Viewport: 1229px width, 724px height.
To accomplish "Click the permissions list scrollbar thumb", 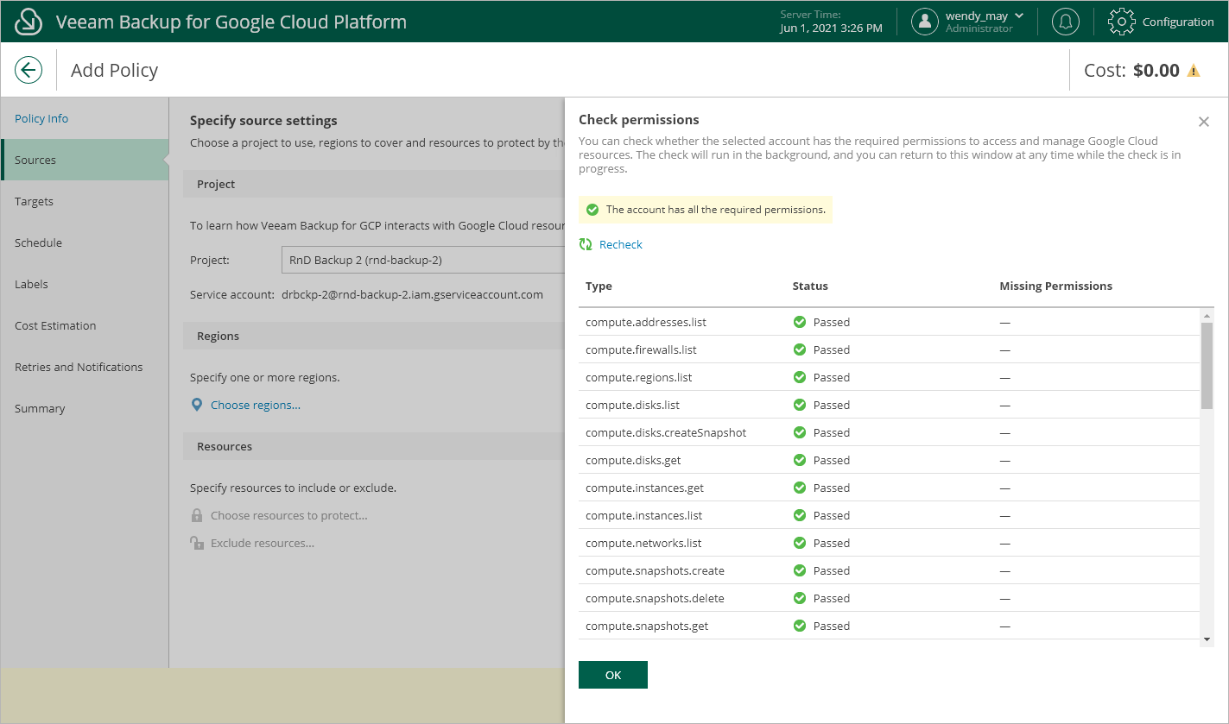I will coord(1207,366).
